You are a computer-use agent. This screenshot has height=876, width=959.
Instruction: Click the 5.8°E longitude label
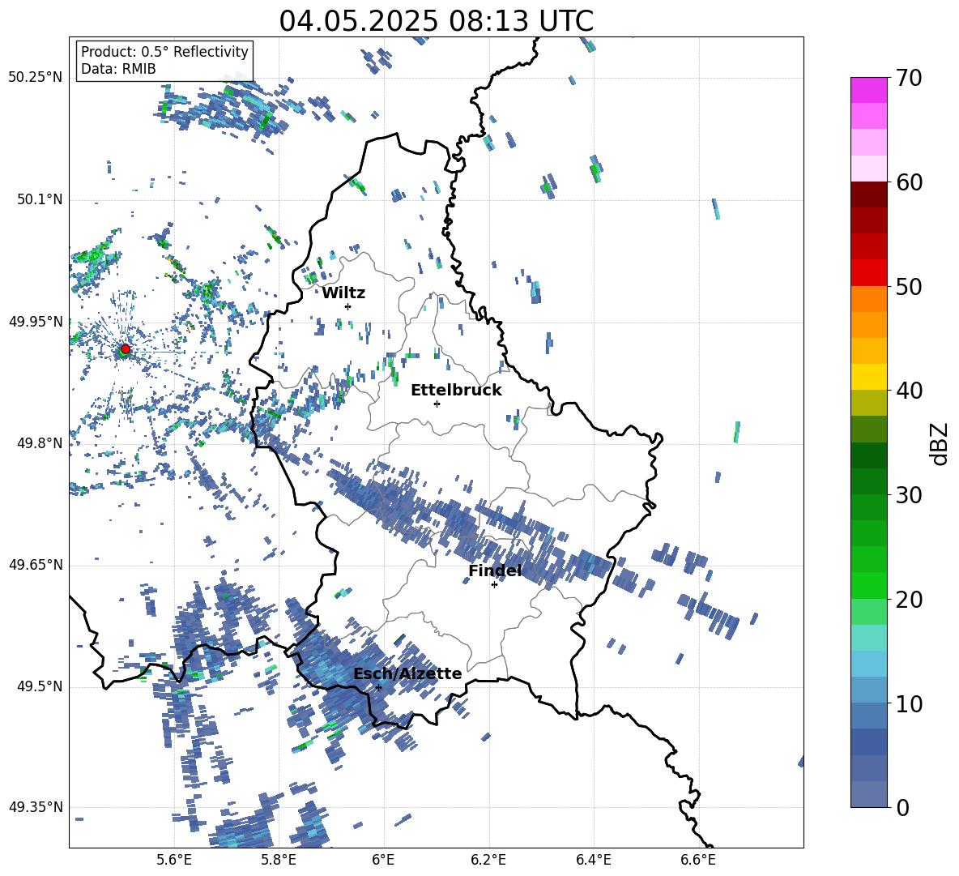click(279, 860)
